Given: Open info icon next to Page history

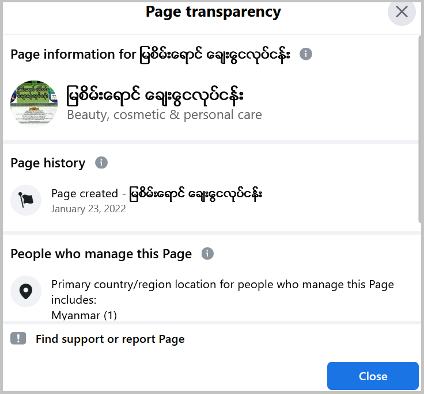Looking at the screenshot, I should point(101,163).
